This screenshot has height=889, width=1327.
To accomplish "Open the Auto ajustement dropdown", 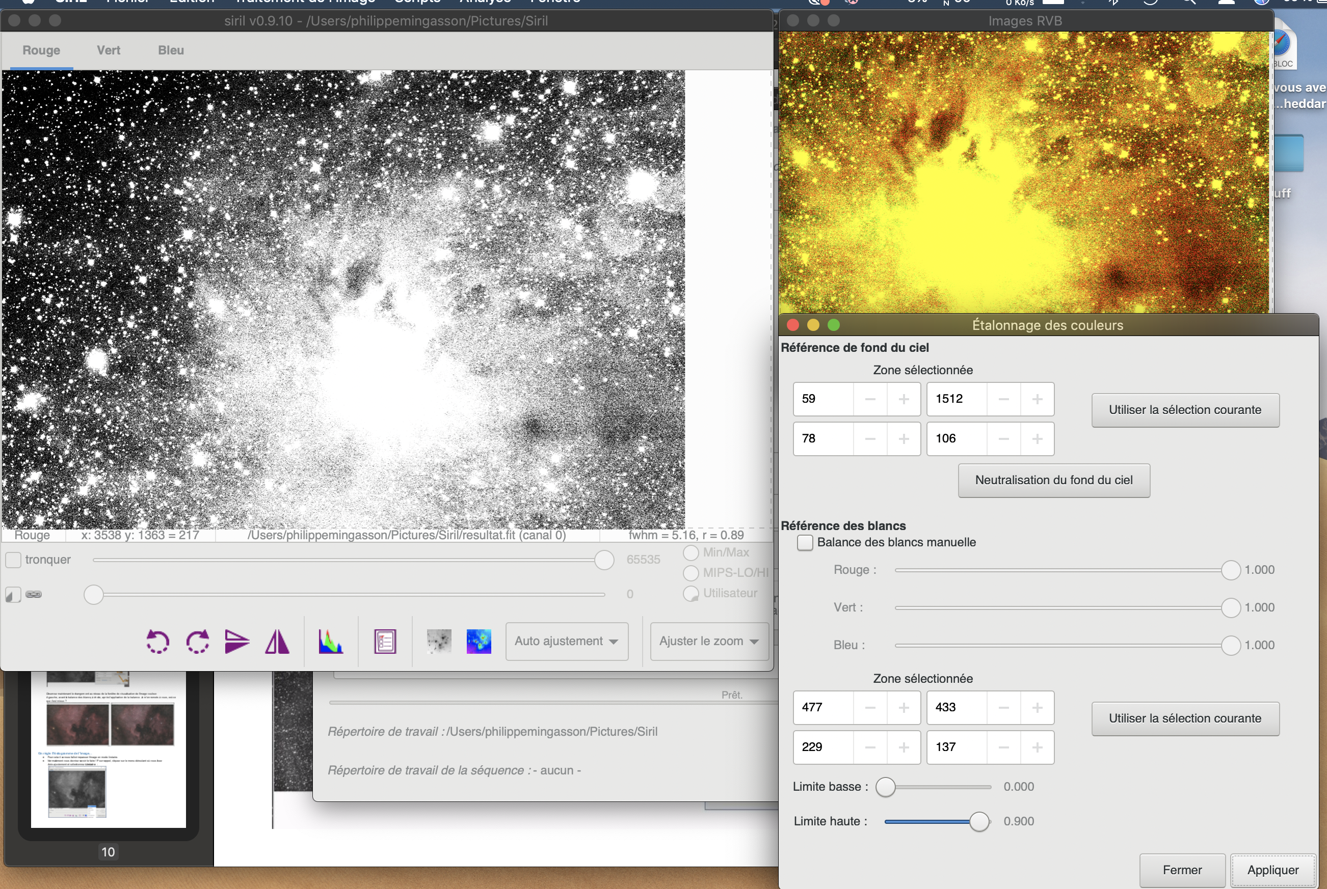I will tap(566, 641).
